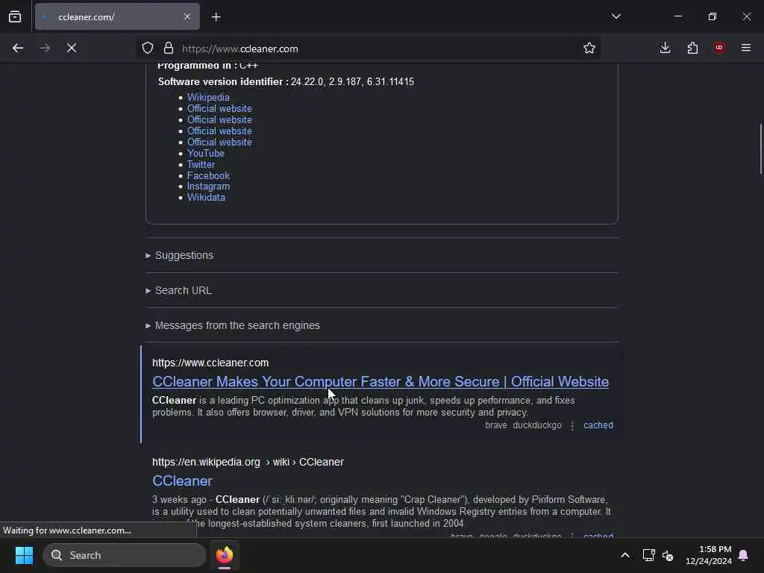Bookmark this page with star icon

tap(589, 48)
